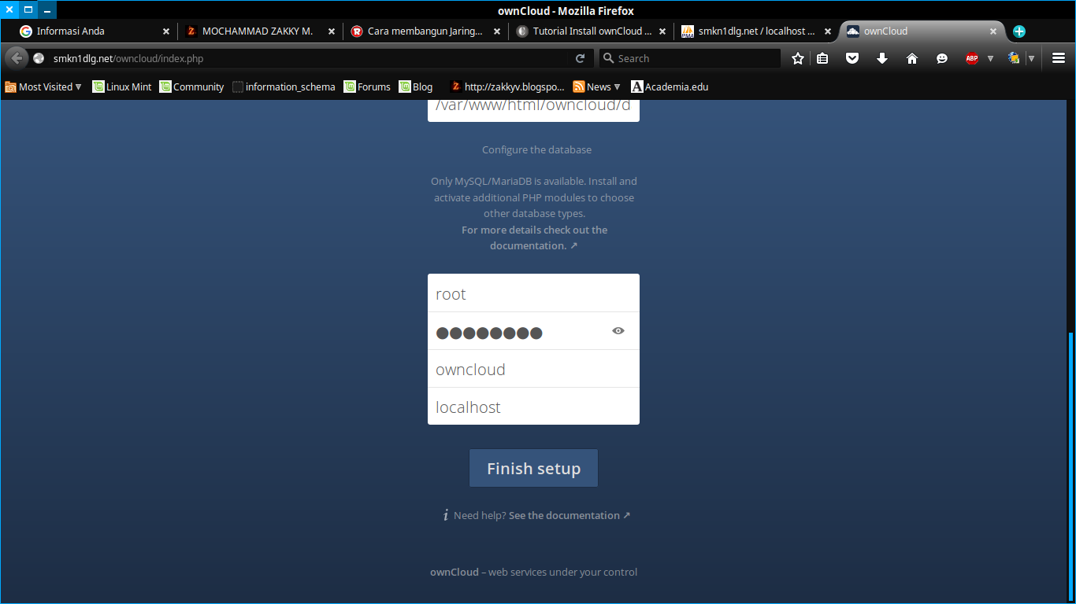
Task: Go to the Firefox home icon
Action: pos(912,58)
